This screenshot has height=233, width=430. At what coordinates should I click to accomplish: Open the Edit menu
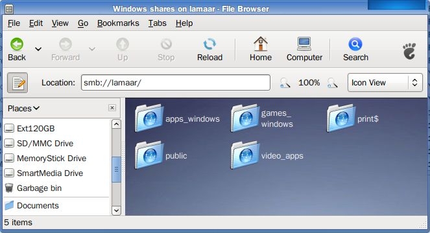pos(36,23)
